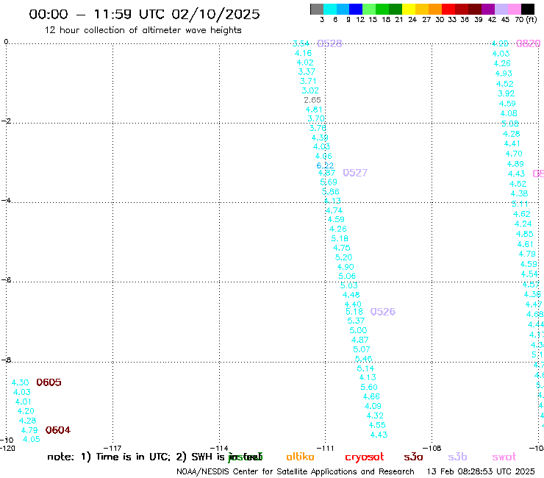Image resolution: width=544 pixels, height=478 pixels.
Task: Click the '5.69' wave height value
Action: point(329,182)
